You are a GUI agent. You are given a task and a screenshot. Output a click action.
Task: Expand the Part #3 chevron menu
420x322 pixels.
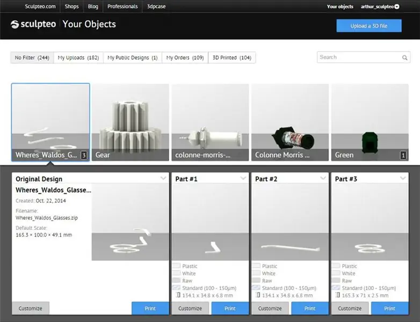(x=403, y=178)
